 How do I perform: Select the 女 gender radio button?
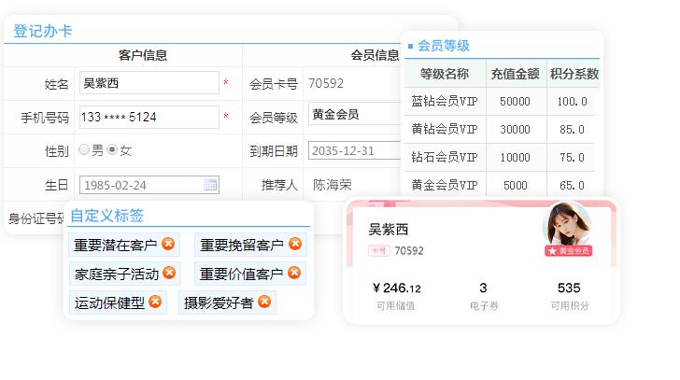[112, 150]
